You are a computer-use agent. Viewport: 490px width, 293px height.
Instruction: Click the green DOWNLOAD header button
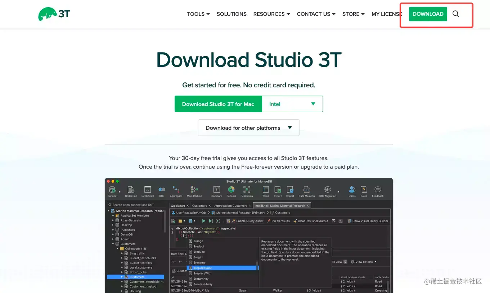click(x=428, y=14)
